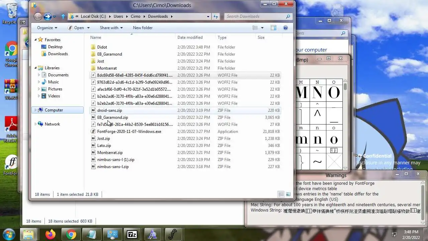This screenshot has height=241, width=428.
Task: Click the FontForge taskbar button
Action: coord(173,234)
